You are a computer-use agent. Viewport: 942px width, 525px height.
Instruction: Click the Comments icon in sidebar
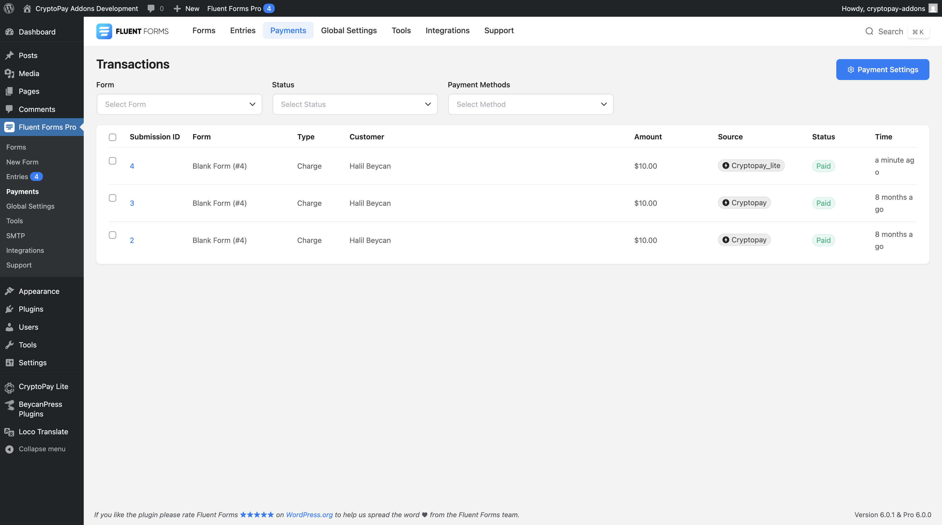[x=9, y=109]
